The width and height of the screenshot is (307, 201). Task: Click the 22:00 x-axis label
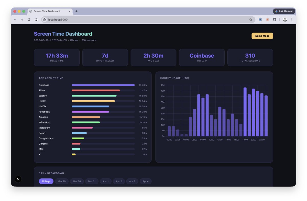(262, 140)
